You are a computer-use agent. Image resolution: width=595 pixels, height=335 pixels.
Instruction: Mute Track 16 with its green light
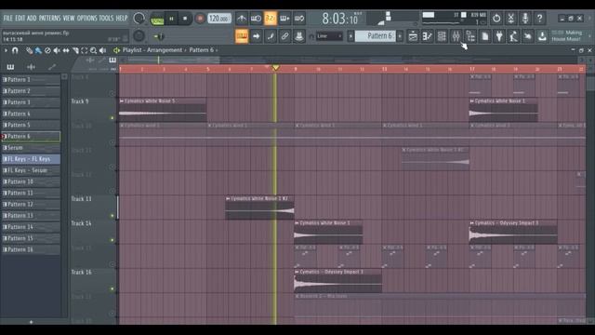click(112, 289)
